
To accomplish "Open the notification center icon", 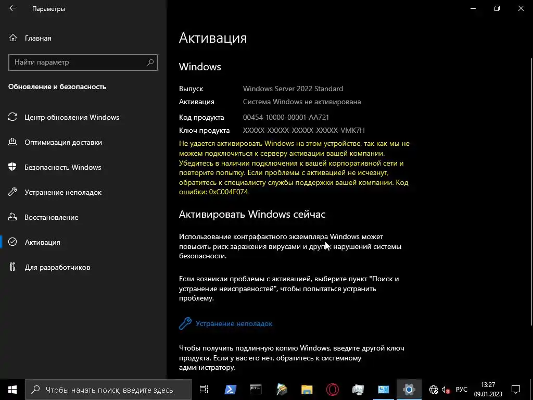I will click(x=516, y=390).
